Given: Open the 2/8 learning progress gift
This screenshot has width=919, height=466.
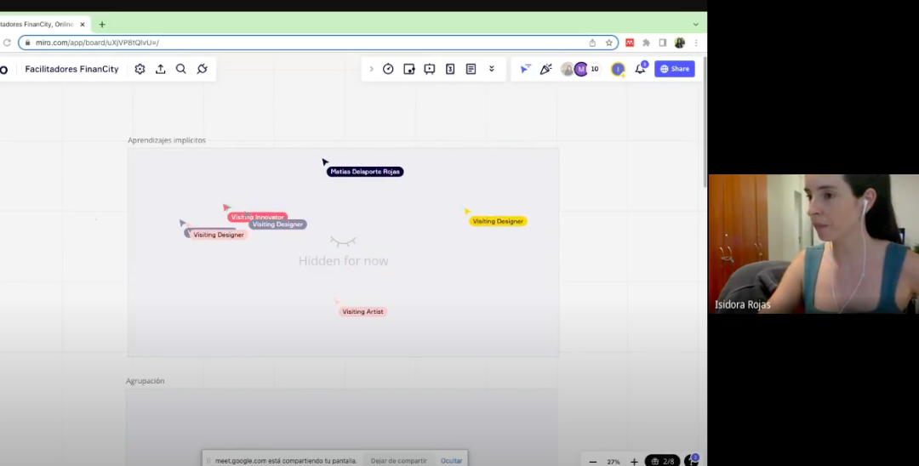Looking at the screenshot, I should click(x=663, y=461).
